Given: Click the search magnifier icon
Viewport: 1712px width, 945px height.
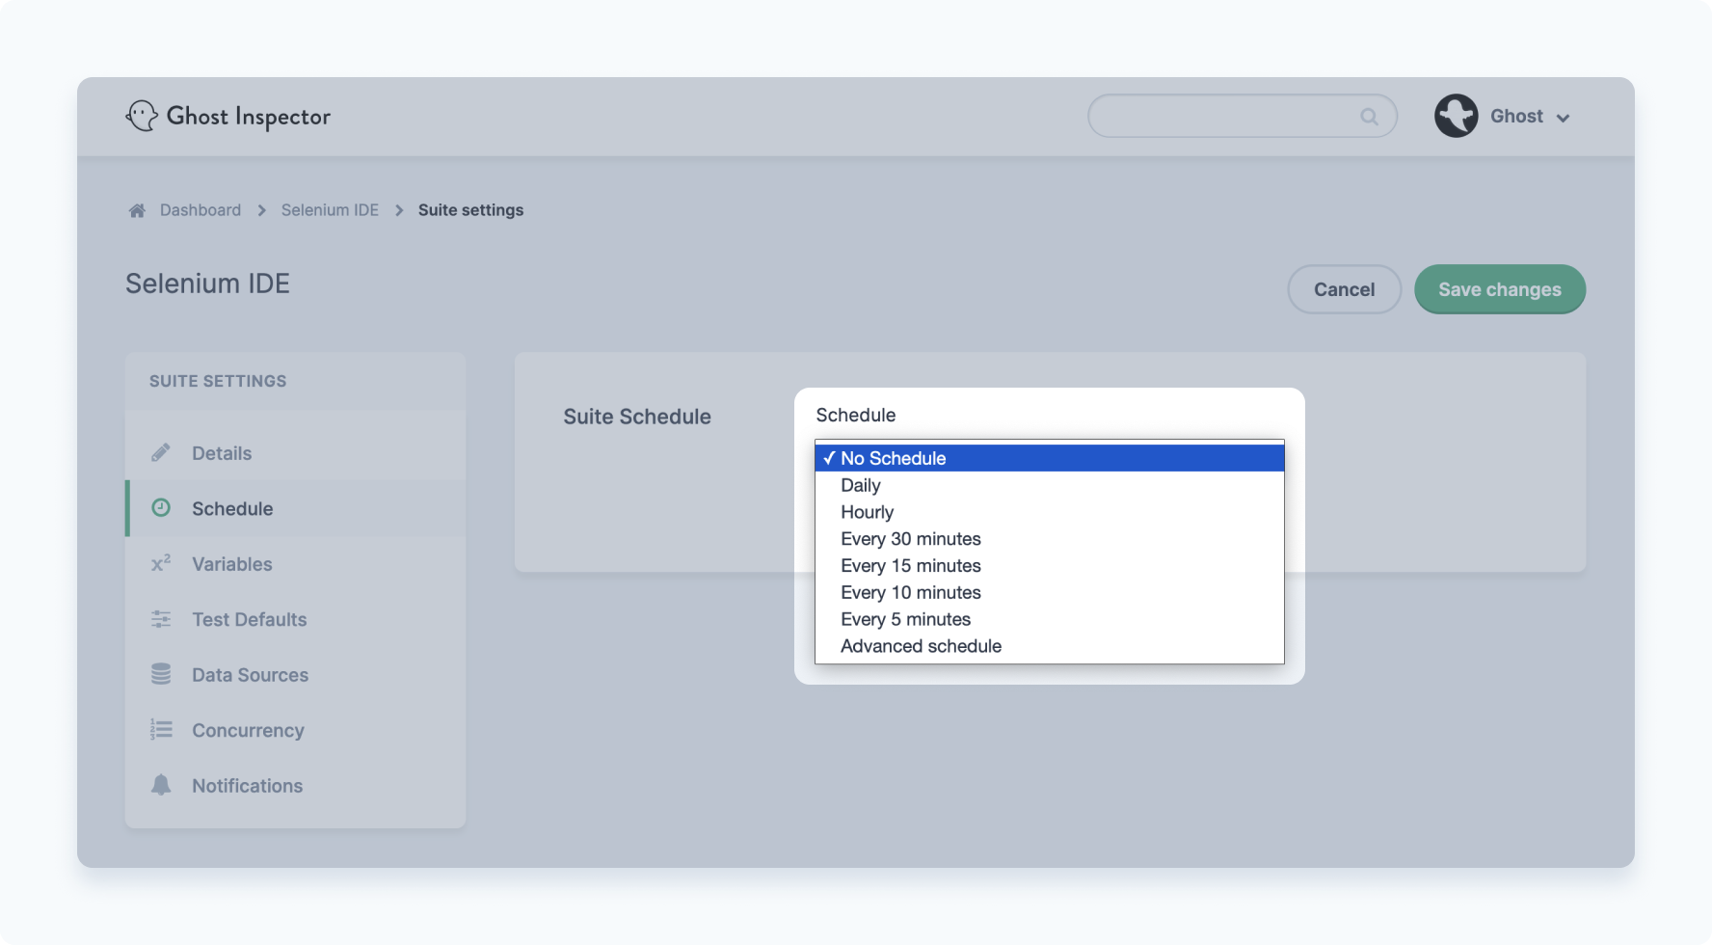Looking at the screenshot, I should click(x=1369, y=117).
